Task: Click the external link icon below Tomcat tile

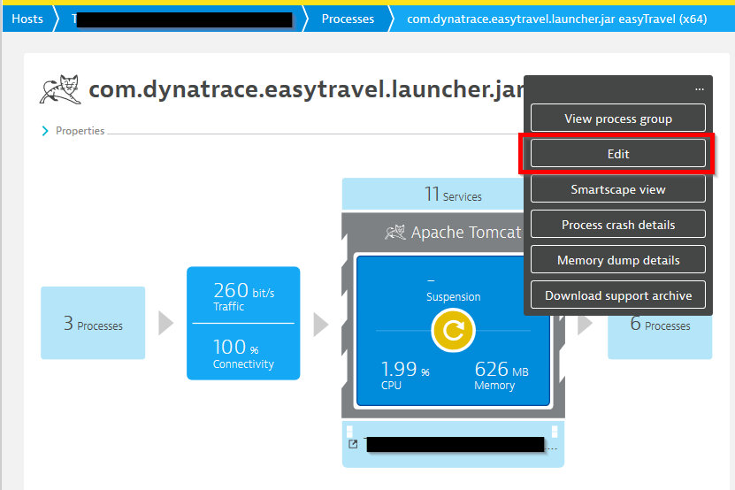Action: point(353,444)
